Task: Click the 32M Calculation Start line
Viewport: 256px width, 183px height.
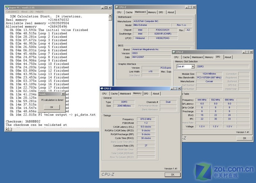Action: 46,16
